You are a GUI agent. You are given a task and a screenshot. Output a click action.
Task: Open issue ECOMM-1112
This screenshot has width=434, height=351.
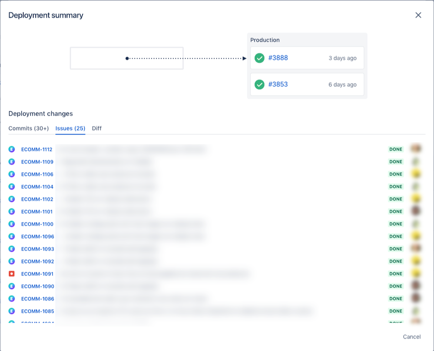click(x=37, y=149)
